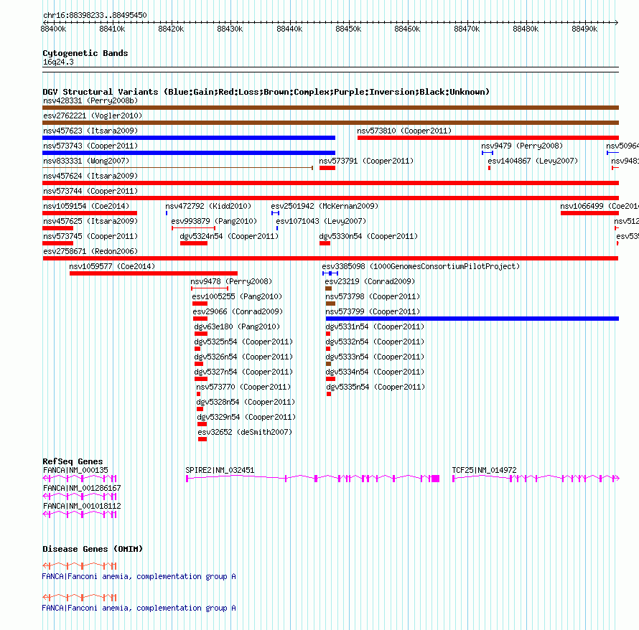This screenshot has width=639, height=630.
Task: Click esv993879 (Pang2010) label
Action: [214, 221]
